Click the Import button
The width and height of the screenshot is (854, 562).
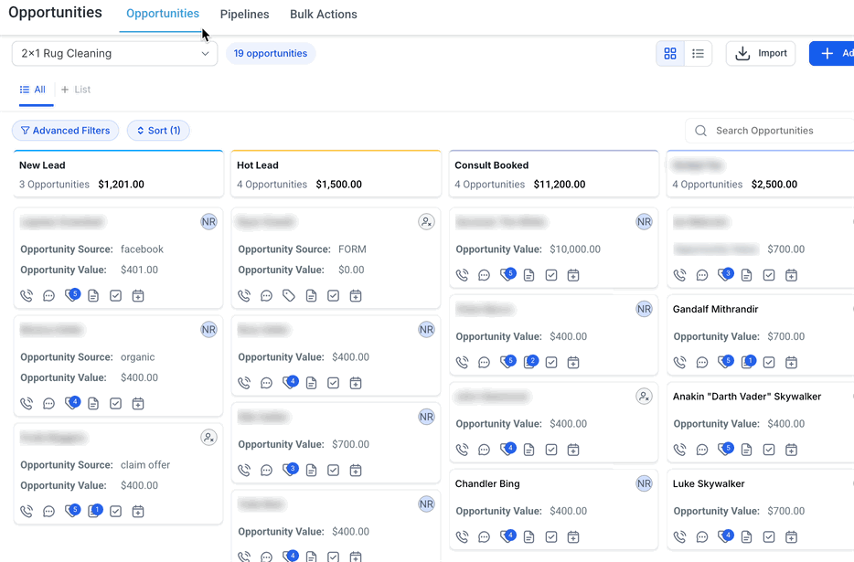pos(761,54)
